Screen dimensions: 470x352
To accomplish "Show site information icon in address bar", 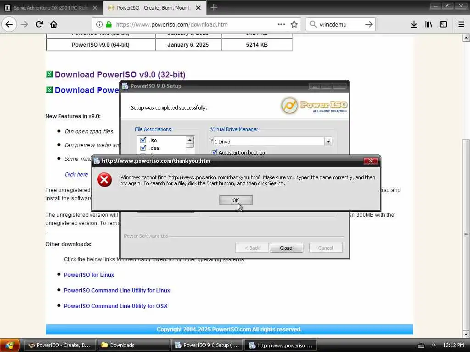I will pyautogui.click(x=100, y=24).
